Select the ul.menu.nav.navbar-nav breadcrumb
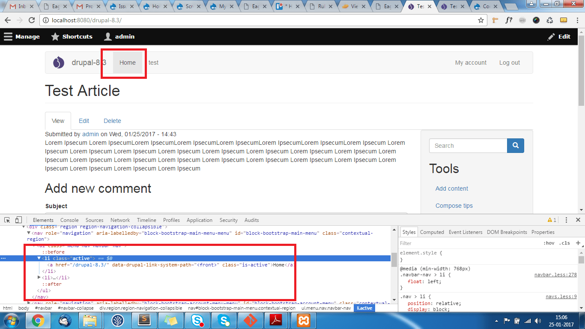 click(x=326, y=308)
